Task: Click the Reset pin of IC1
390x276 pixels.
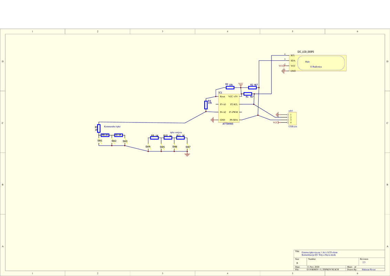Action: click(x=222, y=97)
